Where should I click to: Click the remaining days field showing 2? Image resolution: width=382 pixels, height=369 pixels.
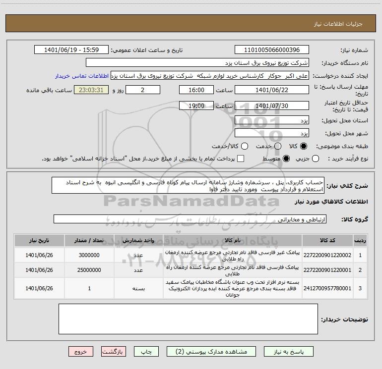[x=143, y=90]
